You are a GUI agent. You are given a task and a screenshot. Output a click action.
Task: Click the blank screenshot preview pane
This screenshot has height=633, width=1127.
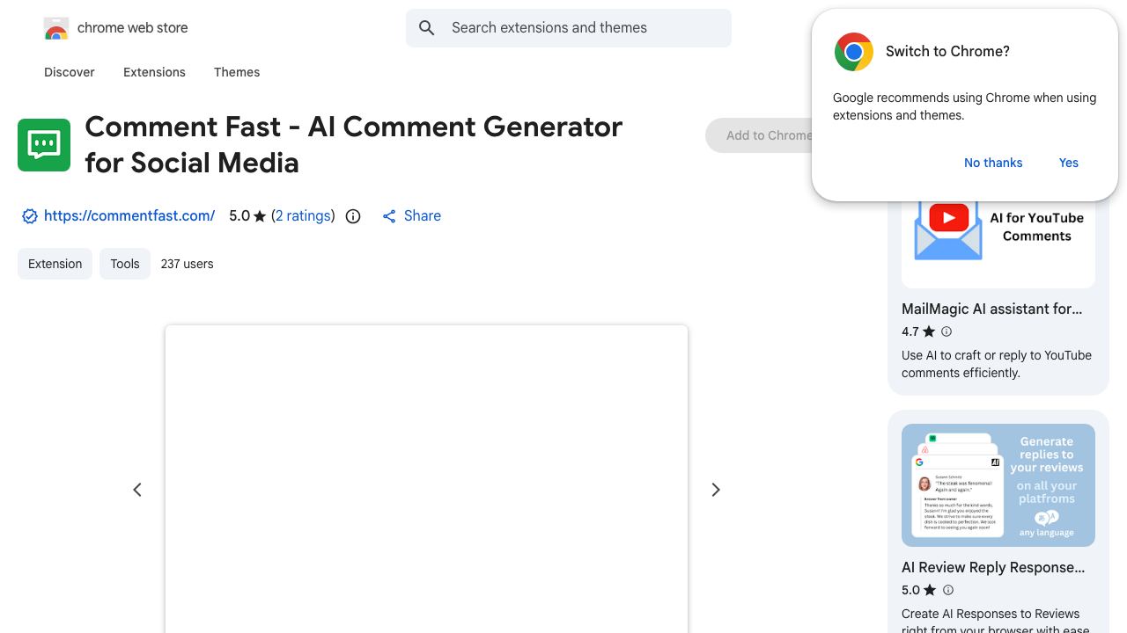click(x=426, y=479)
